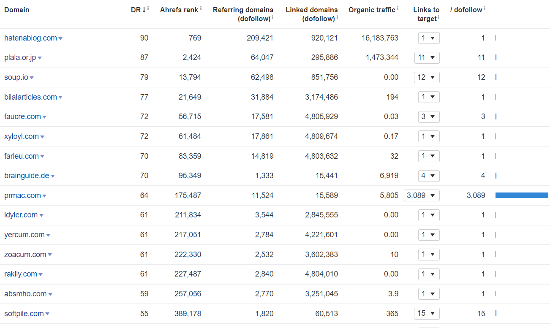Viewport: 550px width, 328px height.
Task: Open absmho.com domain link
Action: 25,294
